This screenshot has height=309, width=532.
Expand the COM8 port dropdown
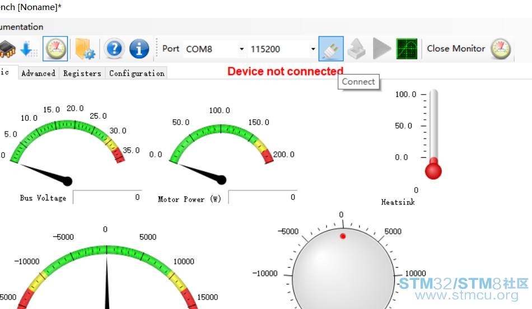[241, 49]
